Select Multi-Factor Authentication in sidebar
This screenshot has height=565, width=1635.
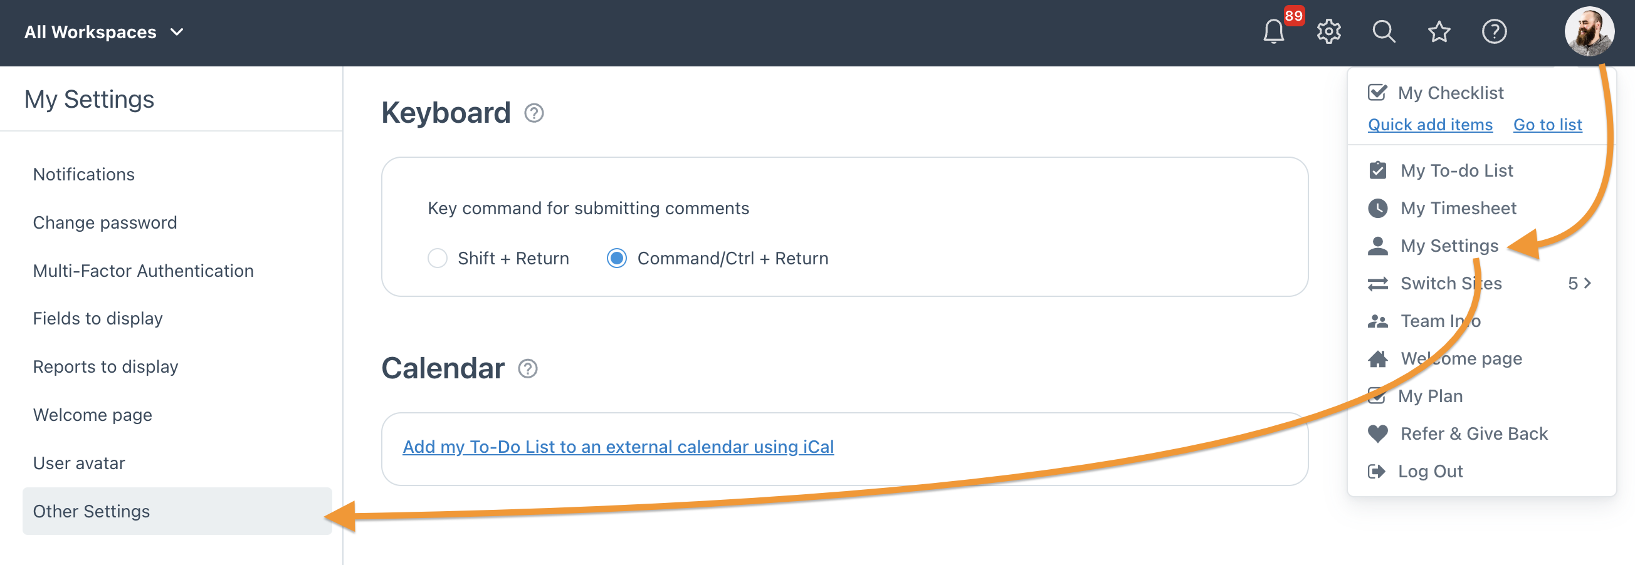[143, 271]
